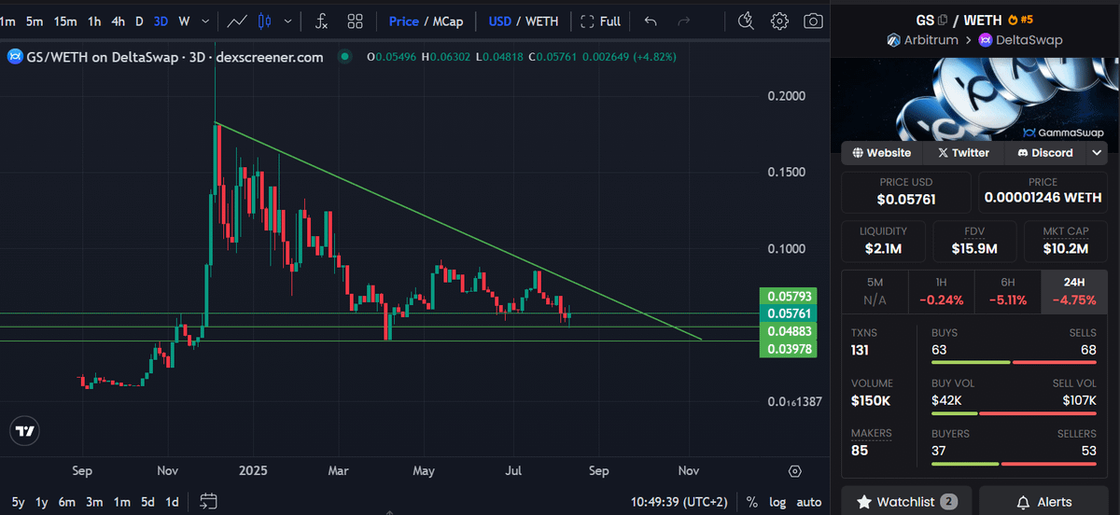Switch chart to MCap mode
1120x515 pixels.
click(448, 21)
